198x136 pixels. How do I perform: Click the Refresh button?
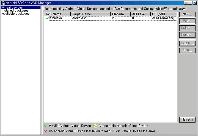tap(187, 119)
